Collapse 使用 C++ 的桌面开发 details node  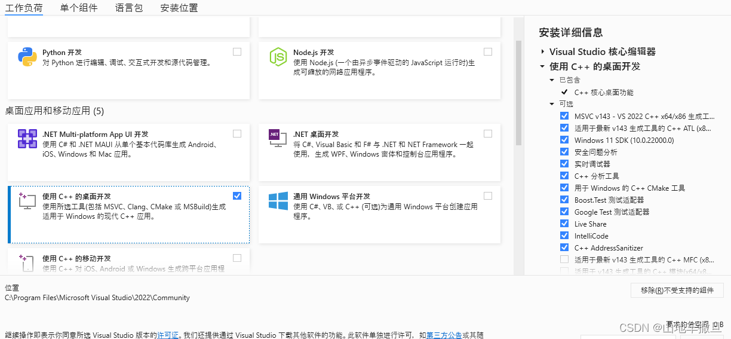(x=542, y=66)
